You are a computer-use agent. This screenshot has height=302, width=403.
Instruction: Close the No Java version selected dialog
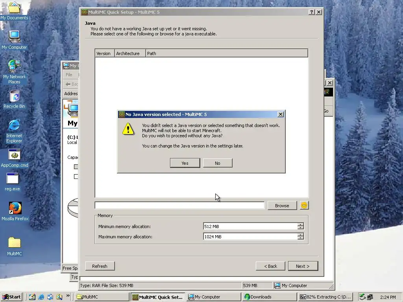[x=281, y=114]
